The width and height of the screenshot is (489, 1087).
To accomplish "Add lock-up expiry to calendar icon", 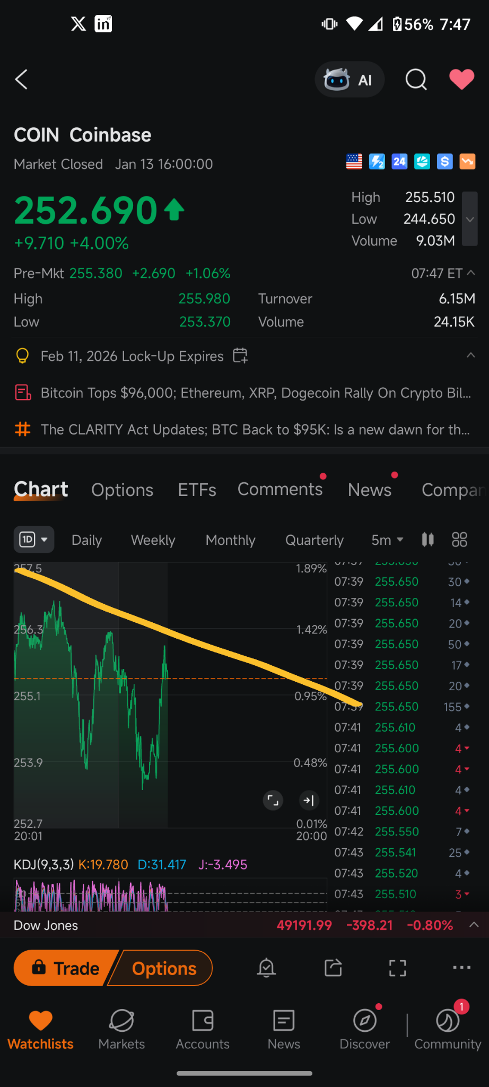I will [240, 355].
